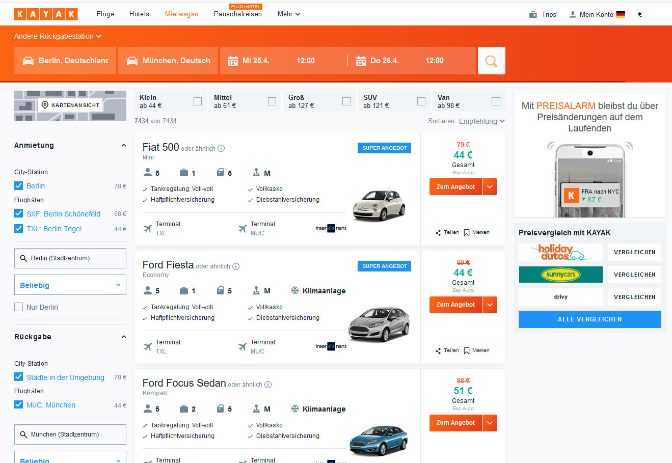Click the KAYAK logo
This screenshot has height=463, width=672.
tap(46, 14)
